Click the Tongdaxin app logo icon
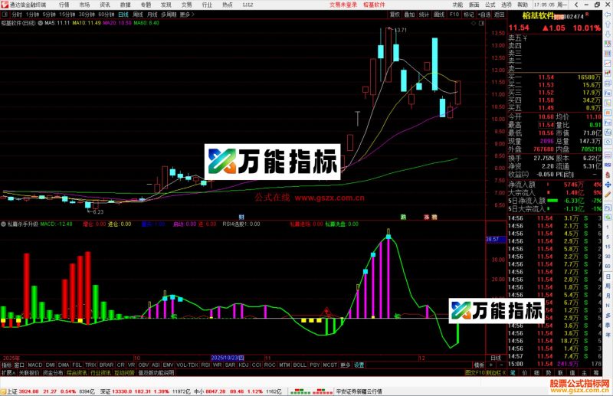 (5, 5)
